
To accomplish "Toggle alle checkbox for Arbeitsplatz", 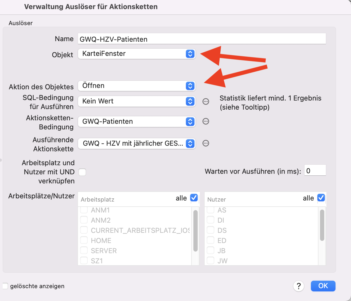I will [194, 198].
